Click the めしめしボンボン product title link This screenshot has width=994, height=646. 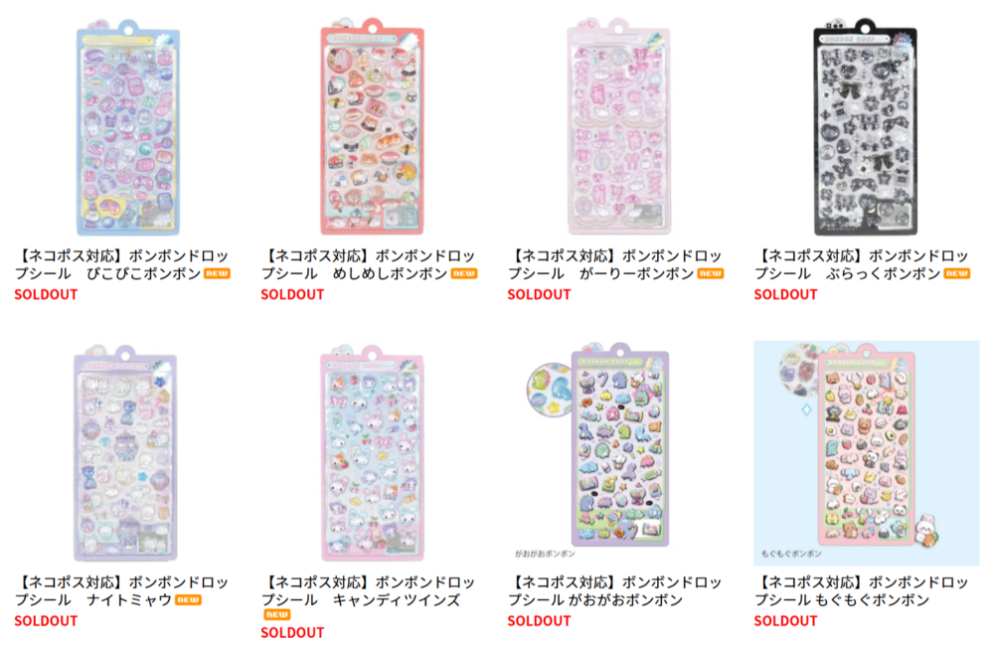point(369,264)
